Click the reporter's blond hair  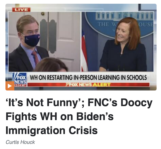click(27, 23)
